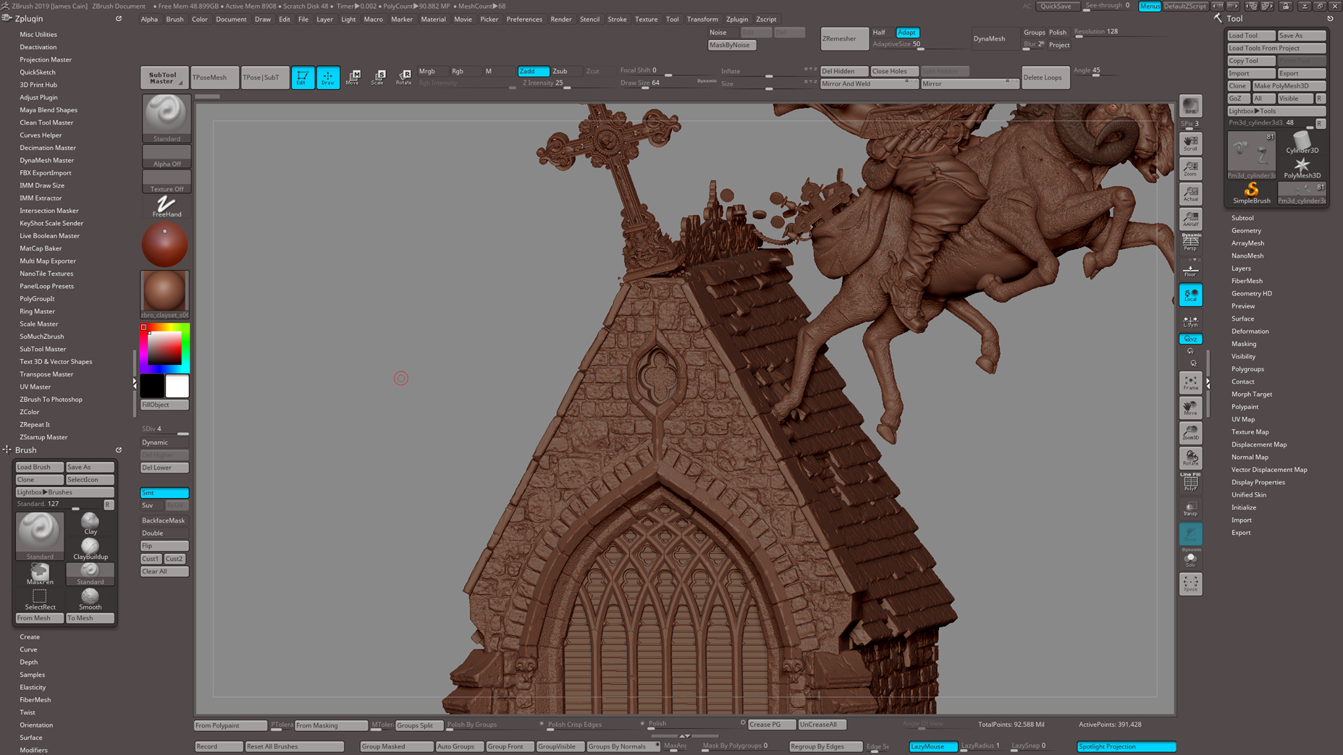Click the Zoom canvas icon
This screenshot has height=755, width=1343.
[x=1190, y=168]
